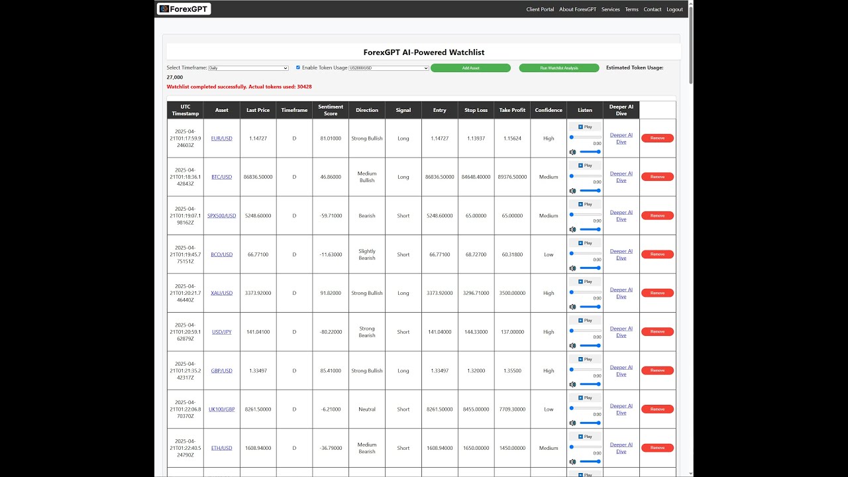Click the Slightly Bearish direction cell

[367, 254]
